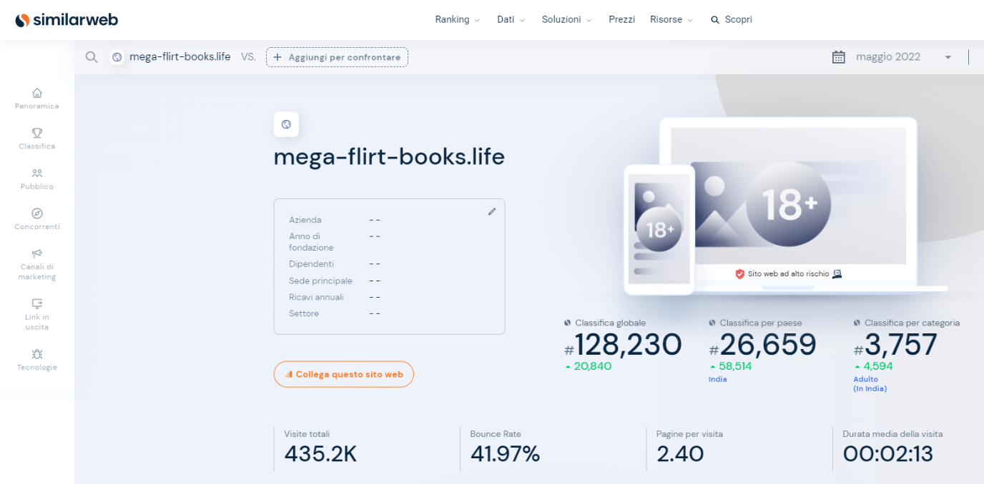Click Collega questo sito web button

coord(344,374)
